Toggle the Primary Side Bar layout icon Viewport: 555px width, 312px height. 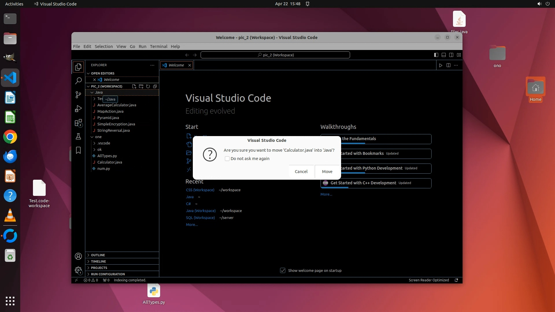[x=436, y=55]
